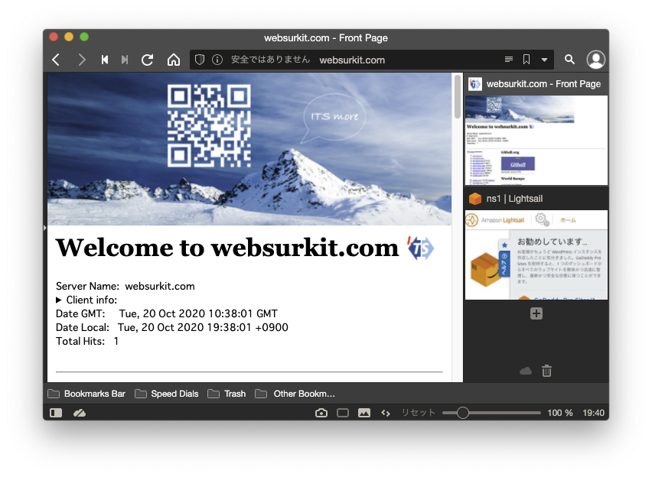Open the user profile avatar
652x477 pixels.
point(595,60)
